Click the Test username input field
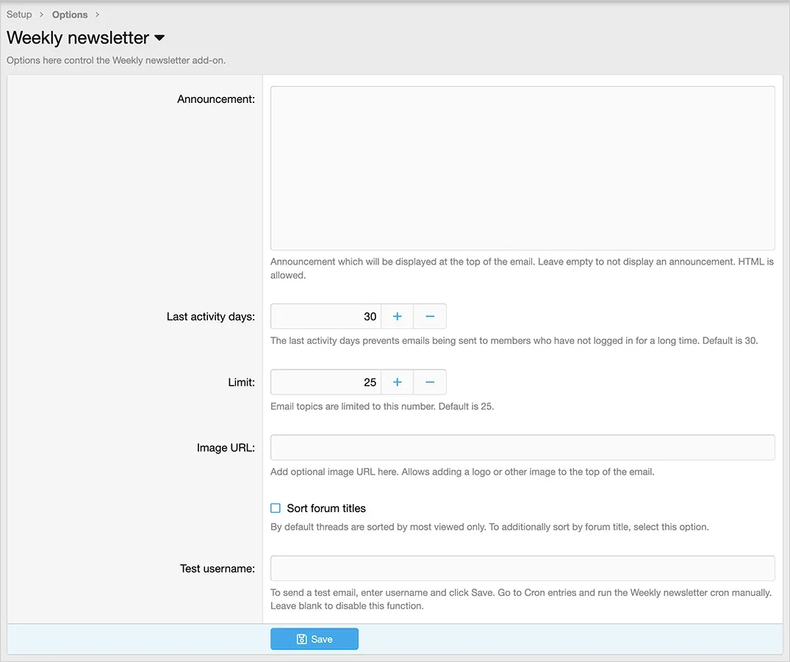 (522, 568)
